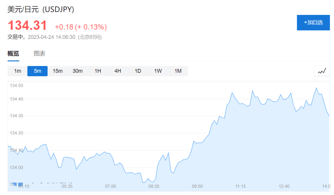This screenshot has height=195, width=334.
Task: Add USDJPY to watchlist with +加自选 button
Action: click(x=313, y=23)
